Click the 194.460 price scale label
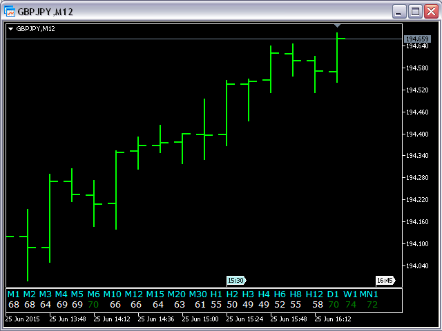The height and width of the screenshot is (331, 442). [x=417, y=112]
